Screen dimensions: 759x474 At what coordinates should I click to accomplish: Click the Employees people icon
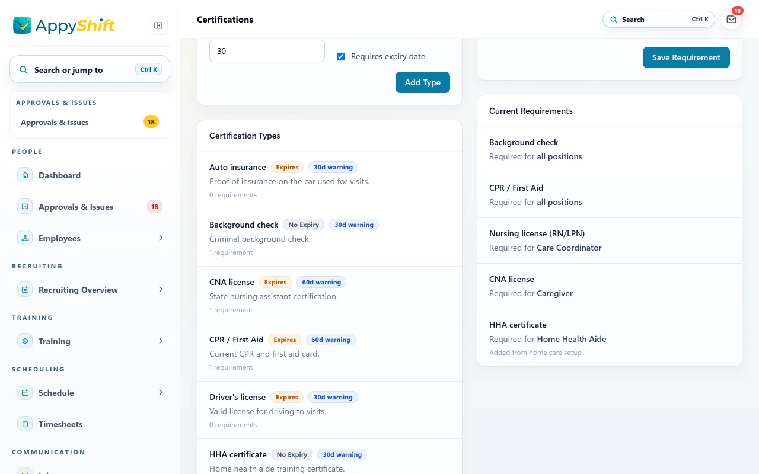[x=25, y=238]
